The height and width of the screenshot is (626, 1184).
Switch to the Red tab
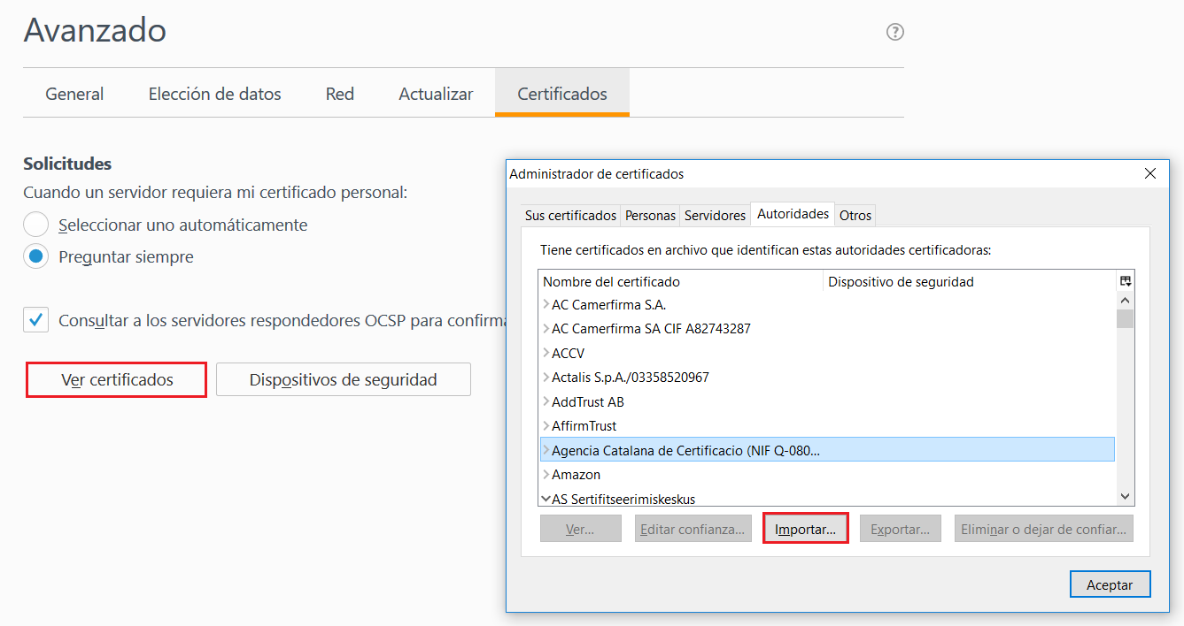click(339, 94)
